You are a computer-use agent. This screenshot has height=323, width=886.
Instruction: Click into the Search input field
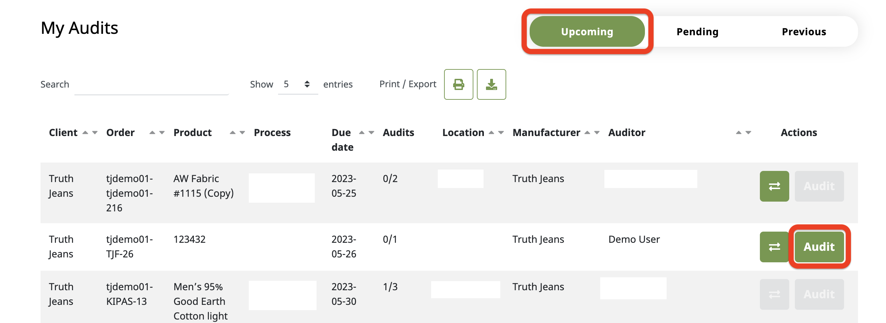click(x=151, y=85)
